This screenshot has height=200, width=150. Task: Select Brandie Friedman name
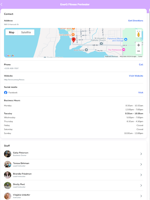(22, 174)
